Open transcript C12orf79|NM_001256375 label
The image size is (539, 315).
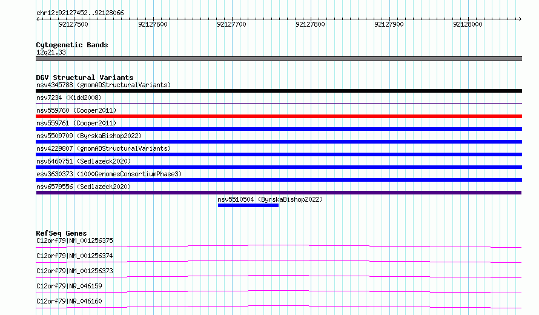pyautogui.click(x=74, y=240)
